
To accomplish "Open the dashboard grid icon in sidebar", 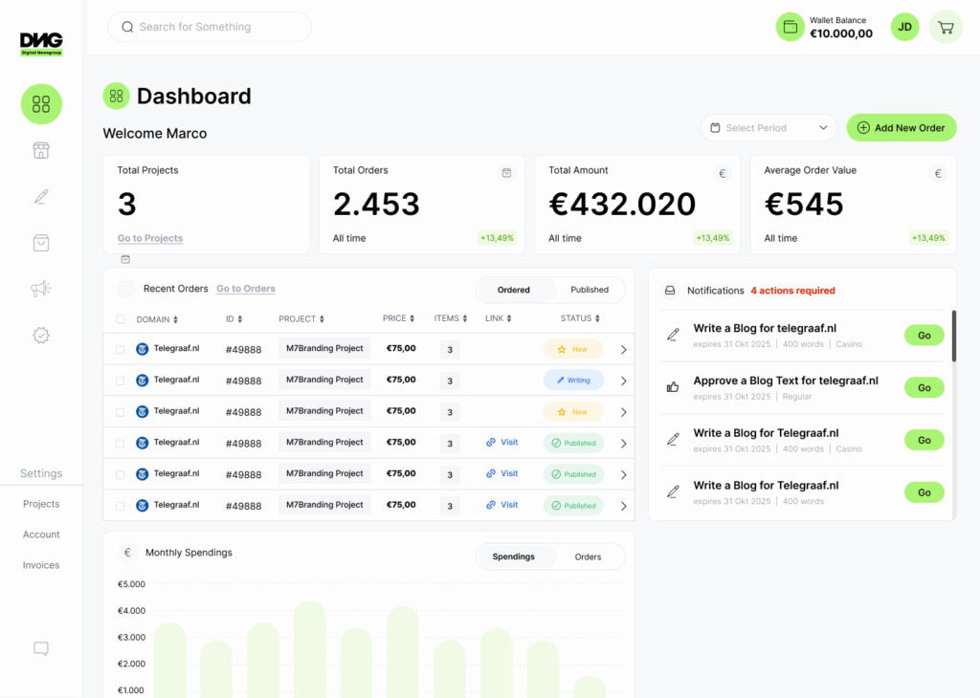I will (x=41, y=104).
